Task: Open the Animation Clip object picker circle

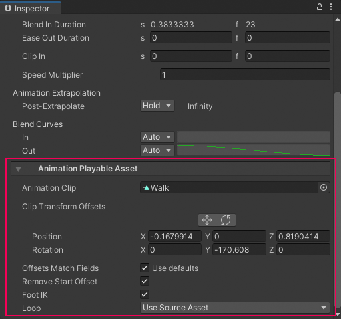Action: pyautogui.click(x=324, y=187)
